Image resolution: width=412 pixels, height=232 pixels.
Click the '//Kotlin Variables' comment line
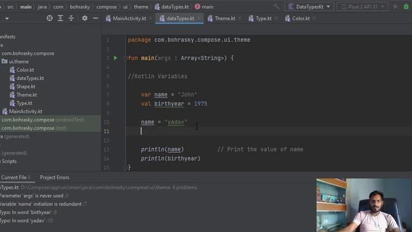click(x=158, y=76)
